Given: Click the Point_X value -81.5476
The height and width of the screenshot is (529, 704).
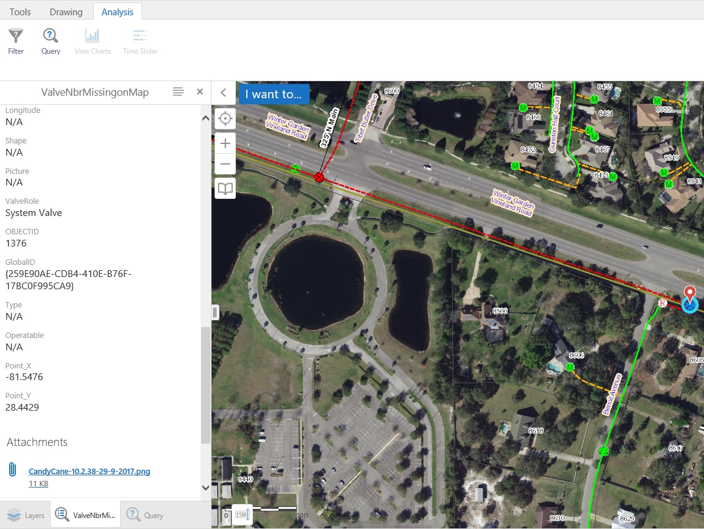Looking at the screenshot, I should pos(24,376).
